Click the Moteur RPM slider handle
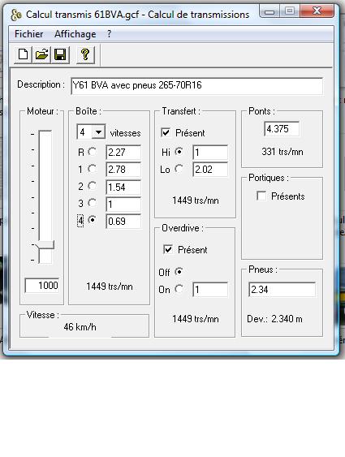This screenshot has width=345, height=457. pos(45,245)
